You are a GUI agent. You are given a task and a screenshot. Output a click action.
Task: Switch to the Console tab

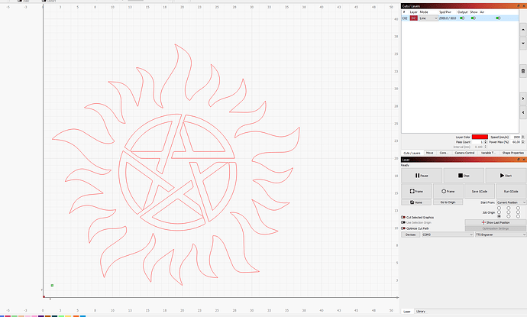click(444, 153)
